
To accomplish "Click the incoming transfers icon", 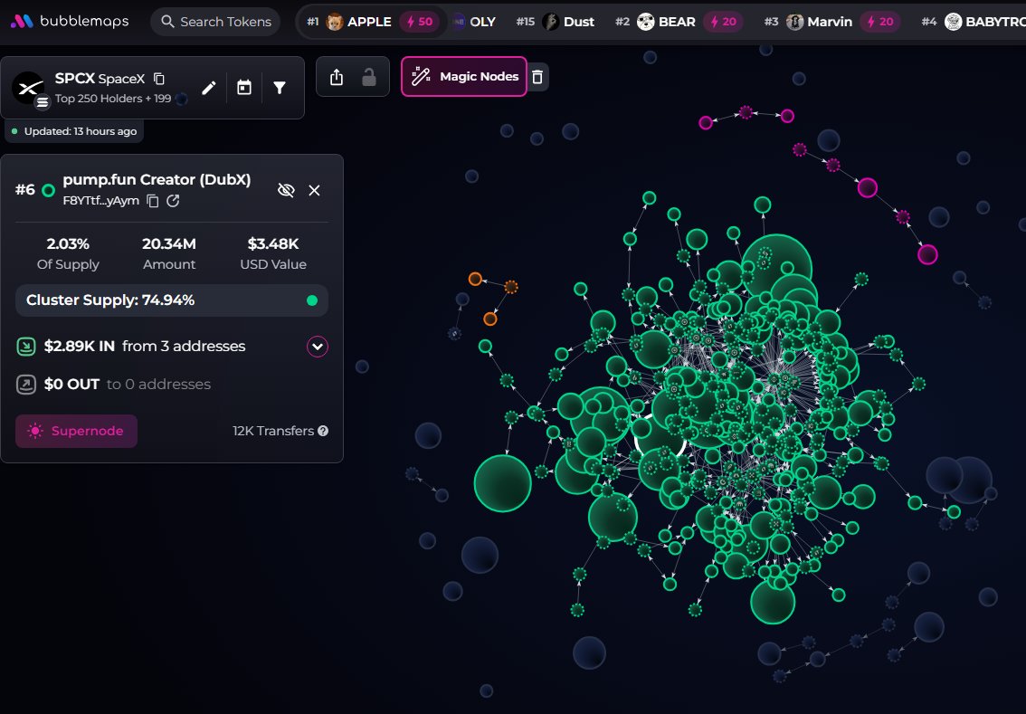I will 26,347.
